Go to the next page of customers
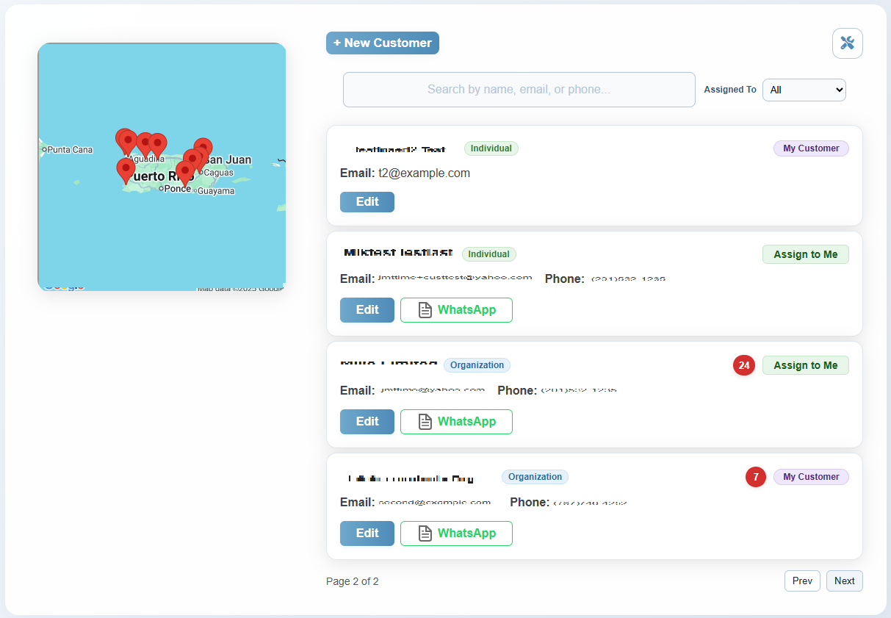Screen dimensions: 891x618 [844, 581]
